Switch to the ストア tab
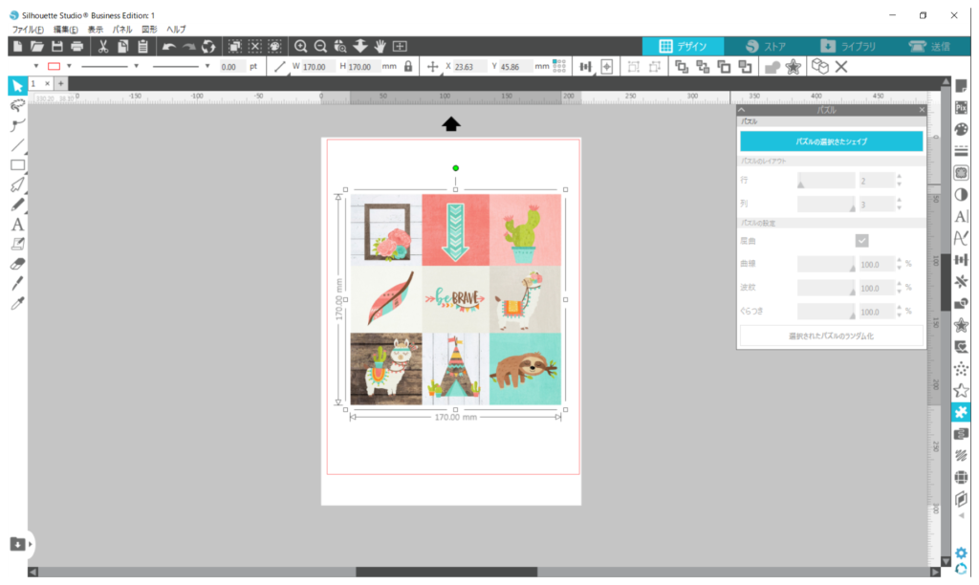Screen dimensions: 979x585 click(x=766, y=46)
